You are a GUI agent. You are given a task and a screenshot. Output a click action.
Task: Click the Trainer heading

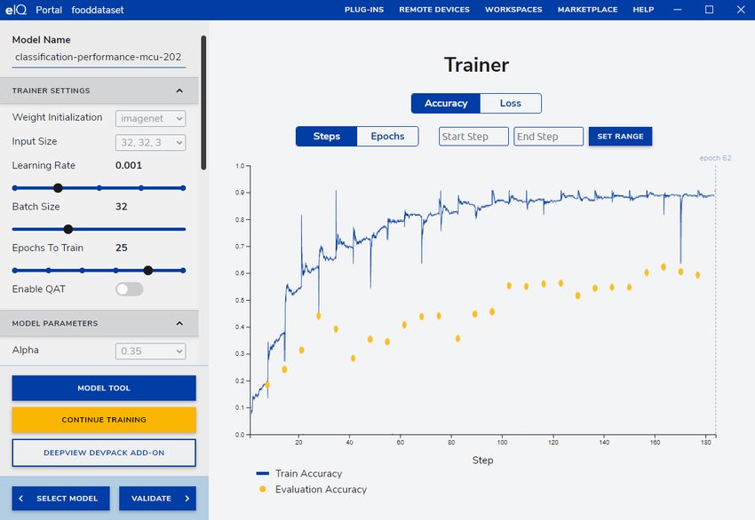[476, 65]
